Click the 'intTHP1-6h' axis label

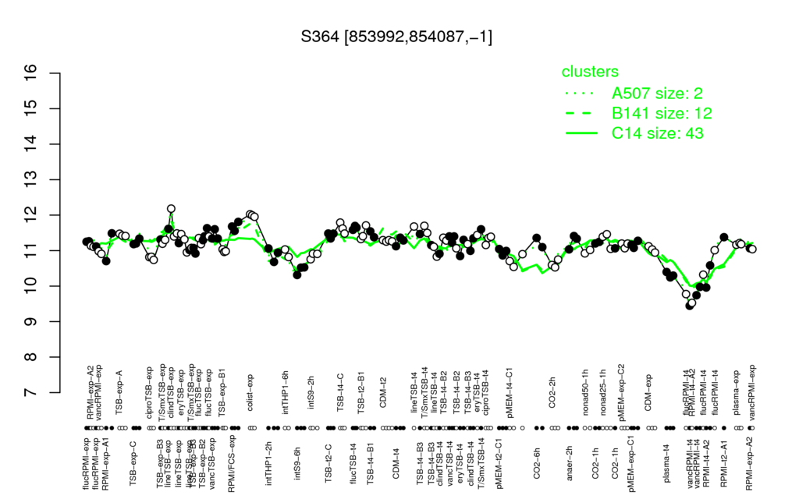[x=286, y=392]
